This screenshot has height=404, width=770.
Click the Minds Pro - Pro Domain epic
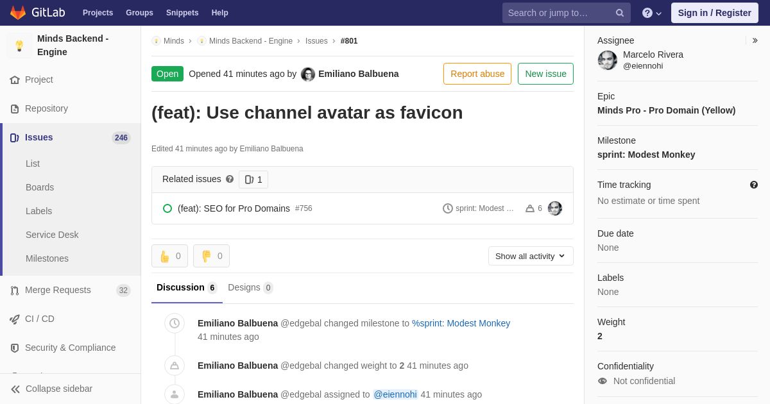[x=666, y=110]
